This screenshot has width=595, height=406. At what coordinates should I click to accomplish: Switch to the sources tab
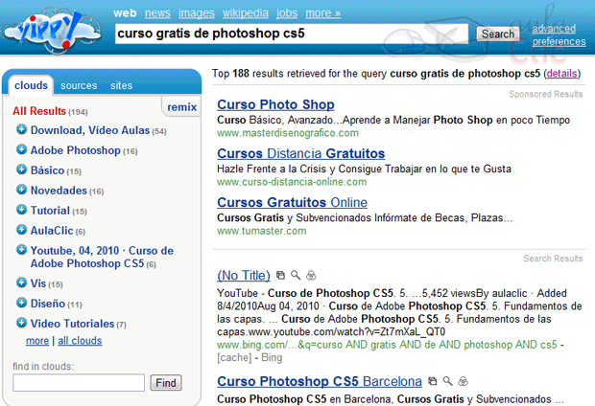click(x=79, y=86)
